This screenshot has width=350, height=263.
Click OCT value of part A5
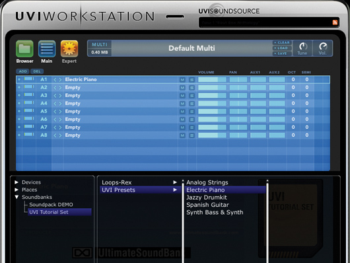point(293,111)
